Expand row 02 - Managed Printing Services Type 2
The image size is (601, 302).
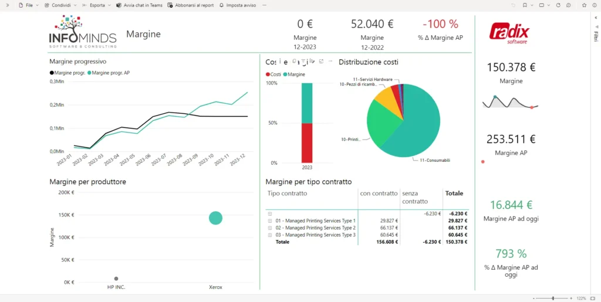coord(270,228)
